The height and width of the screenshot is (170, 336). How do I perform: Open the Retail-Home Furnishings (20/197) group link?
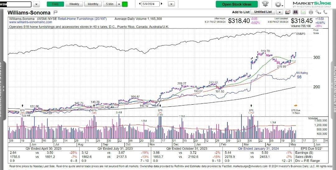pos(82,19)
